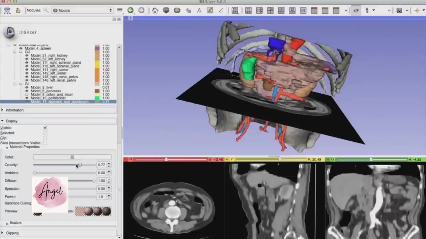Select Model_6_pancreas in tree
This screenshot has height=239, width=426.
[x=46, y=91]
